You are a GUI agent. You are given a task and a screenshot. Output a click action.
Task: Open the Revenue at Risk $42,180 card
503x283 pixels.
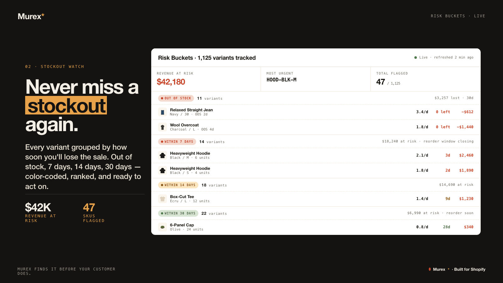[x=206, y=79]
